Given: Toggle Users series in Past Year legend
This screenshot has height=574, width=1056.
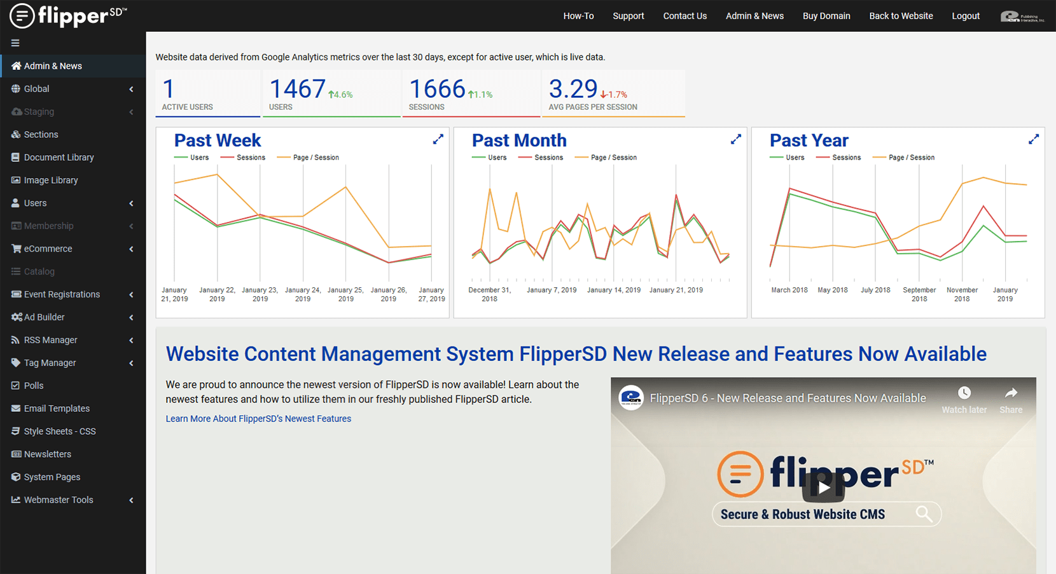Looking at the screenshot, I should click(x=787, y=158).
